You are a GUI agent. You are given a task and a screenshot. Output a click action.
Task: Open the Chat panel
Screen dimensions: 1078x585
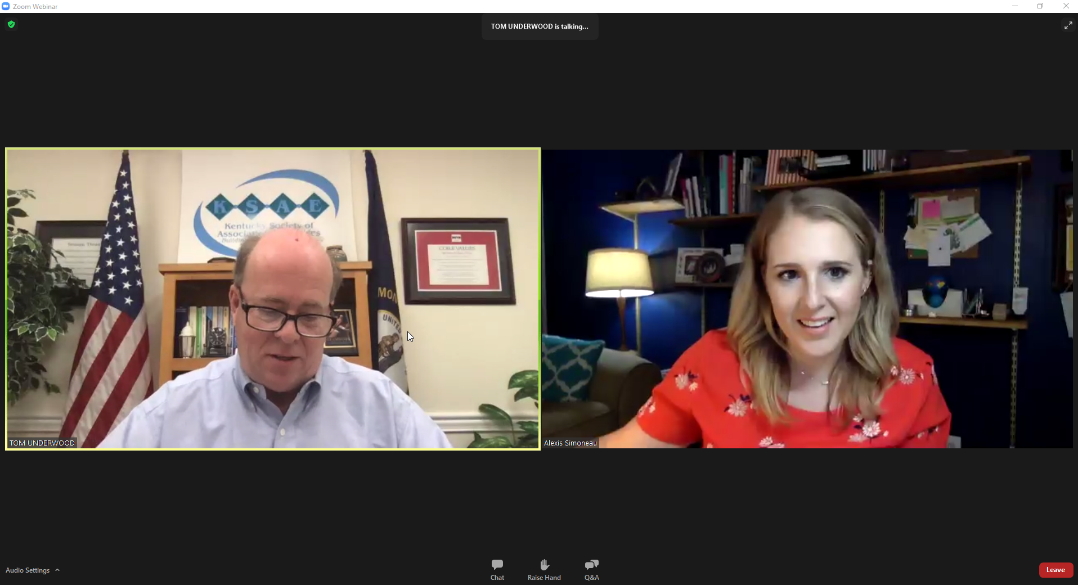(x=497, y=569)
